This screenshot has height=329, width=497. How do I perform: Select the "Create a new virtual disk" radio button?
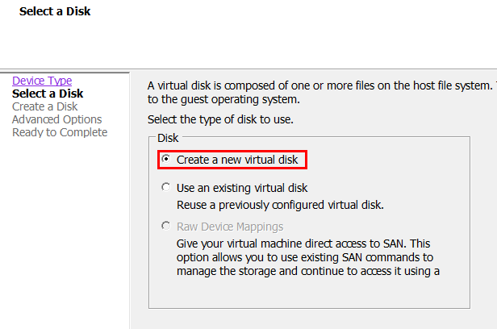click(x=166, y=160)
